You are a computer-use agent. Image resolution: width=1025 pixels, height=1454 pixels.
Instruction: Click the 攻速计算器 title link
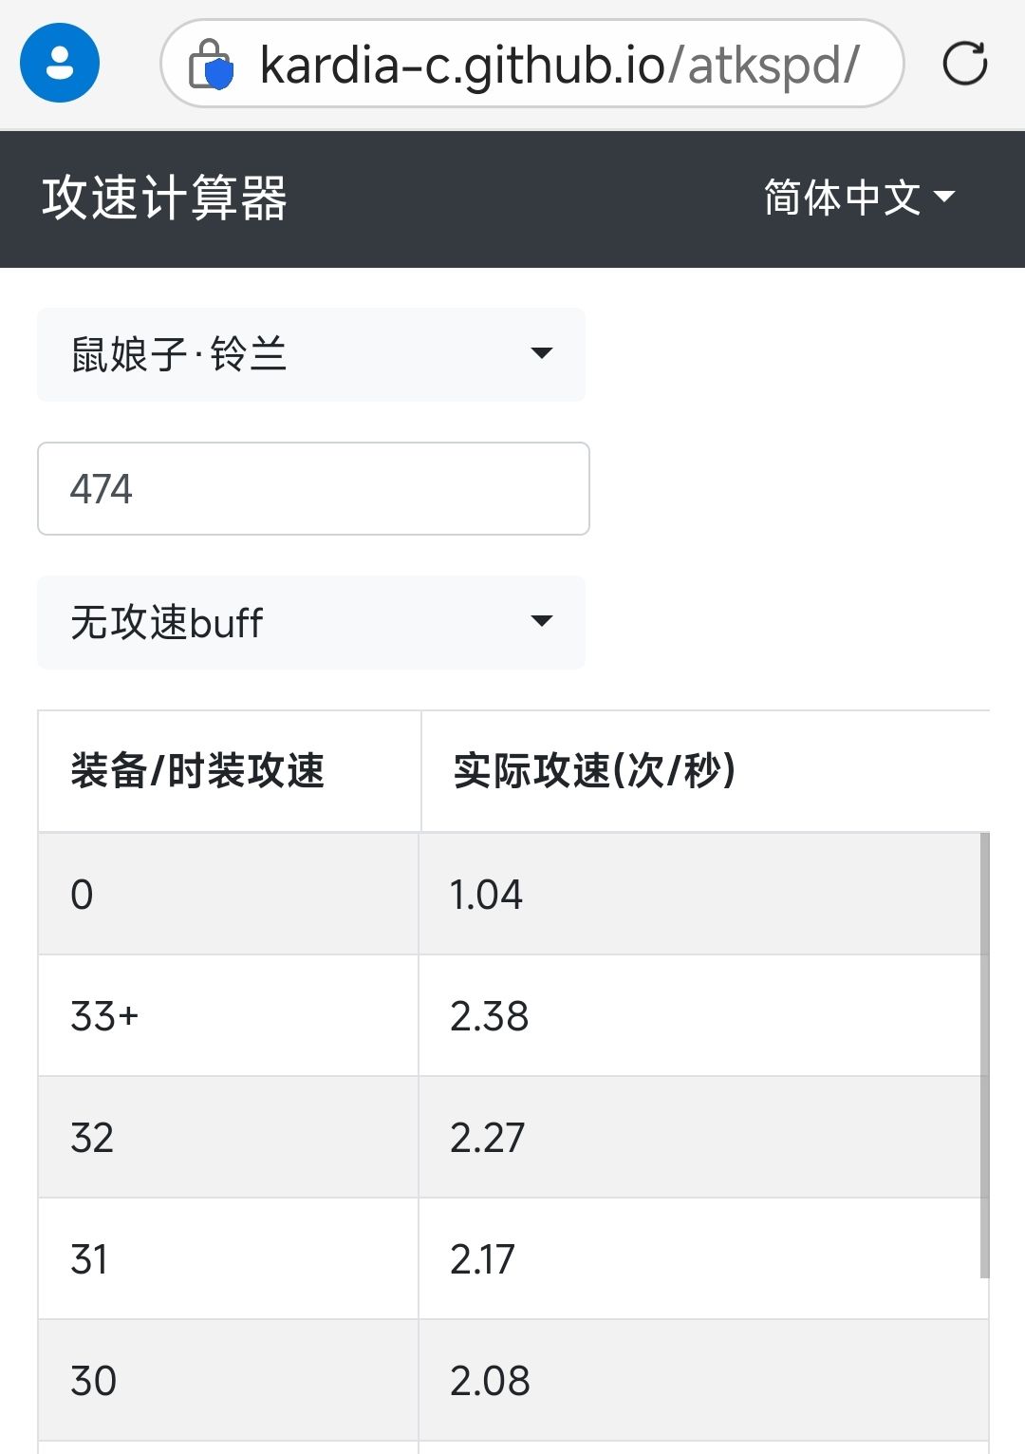(164, 198)
